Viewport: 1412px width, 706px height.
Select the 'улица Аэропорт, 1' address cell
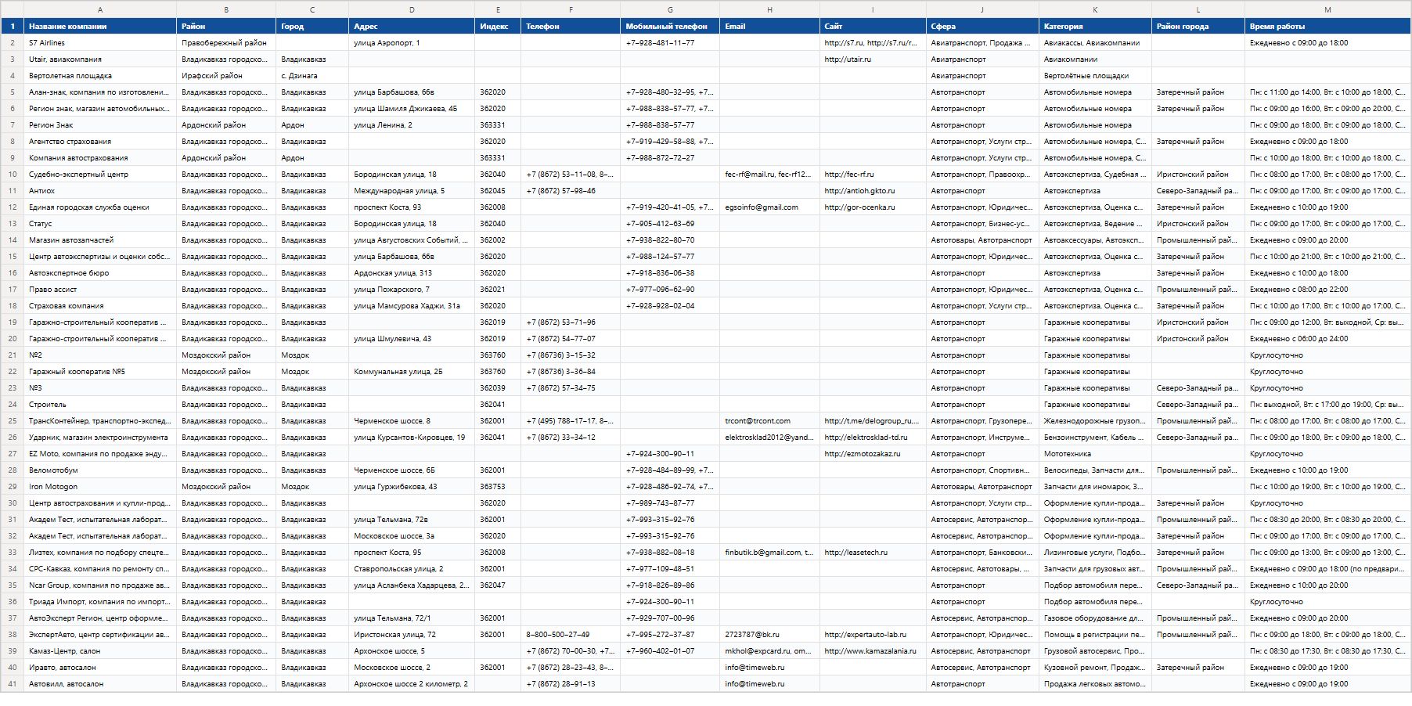click(x=412, y=43)
